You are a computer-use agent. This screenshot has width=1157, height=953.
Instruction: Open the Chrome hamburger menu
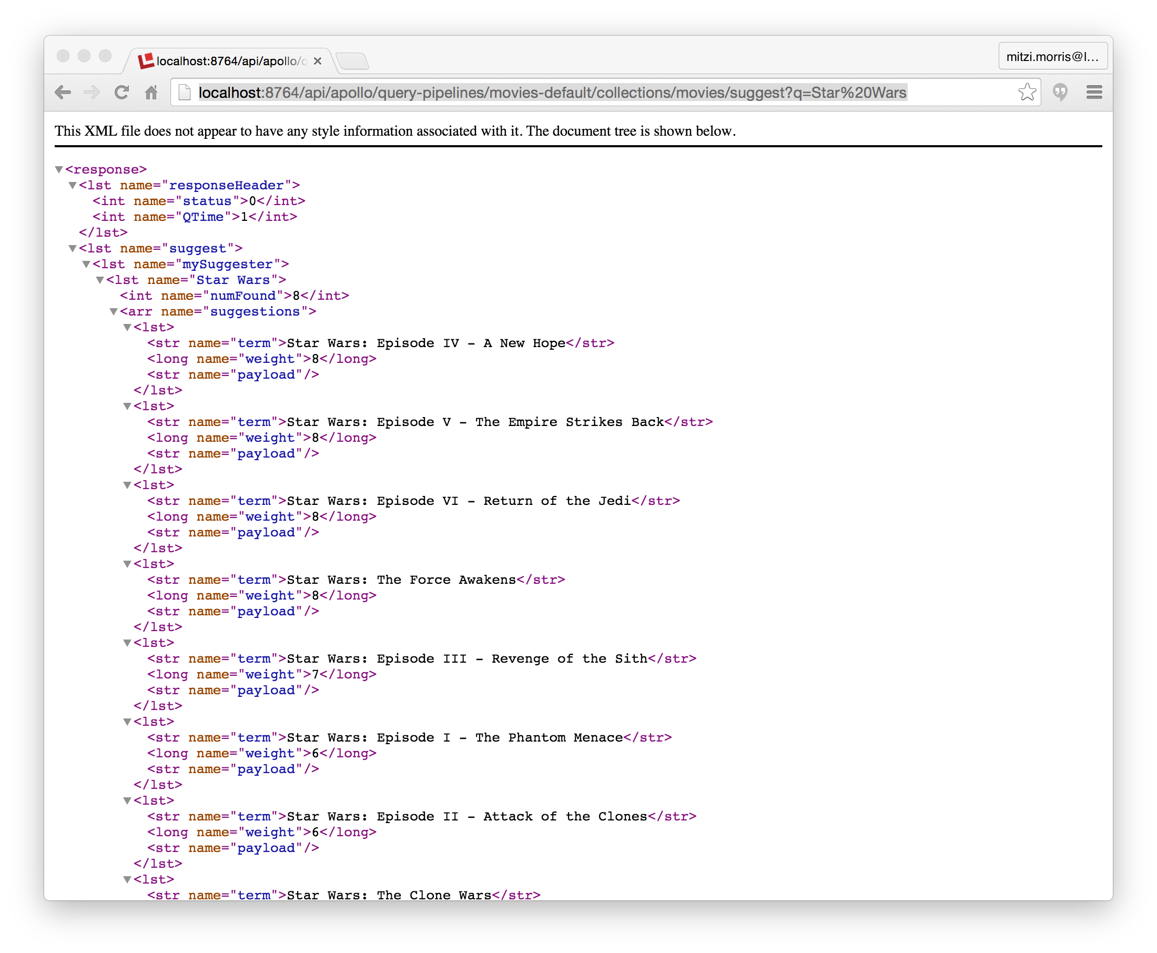pyautogui.click(x=1094, y=92)
